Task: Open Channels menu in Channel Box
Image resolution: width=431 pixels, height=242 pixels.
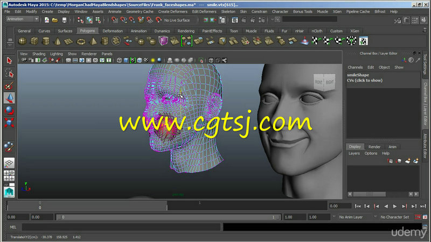Action: pyautogui.click(x=355, y=67)
